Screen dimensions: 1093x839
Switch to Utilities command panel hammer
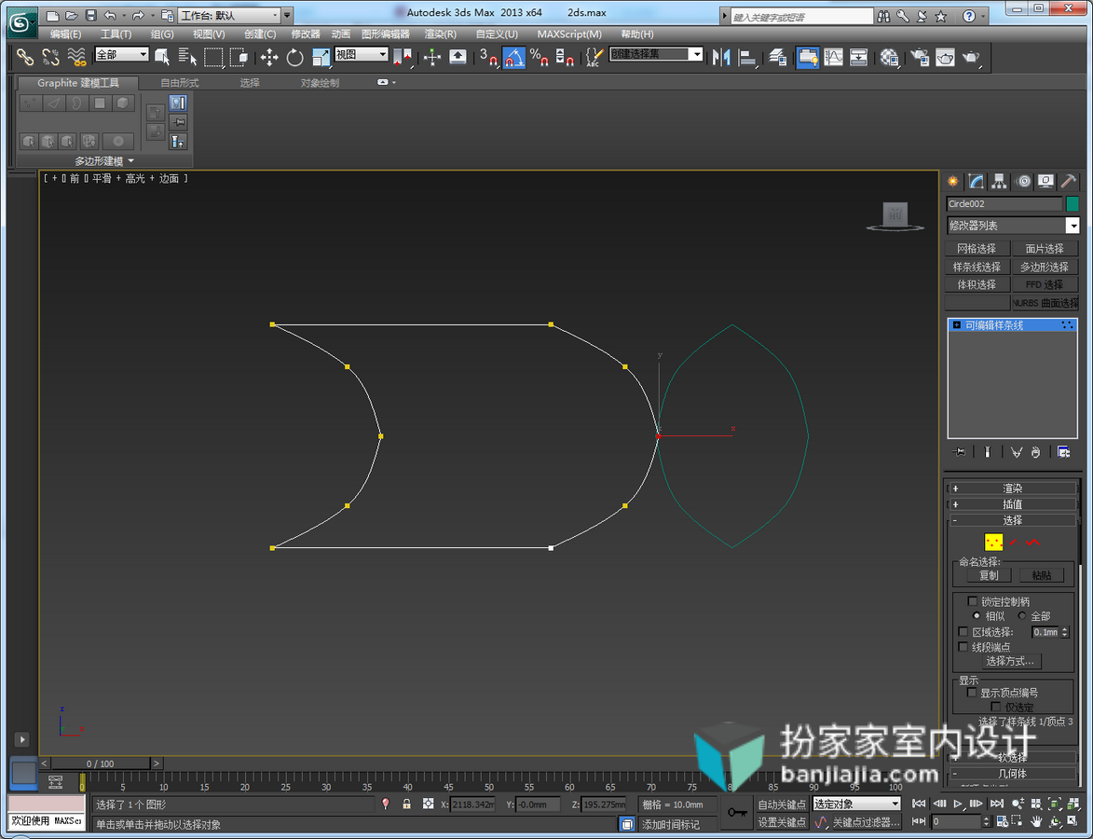1068,182
